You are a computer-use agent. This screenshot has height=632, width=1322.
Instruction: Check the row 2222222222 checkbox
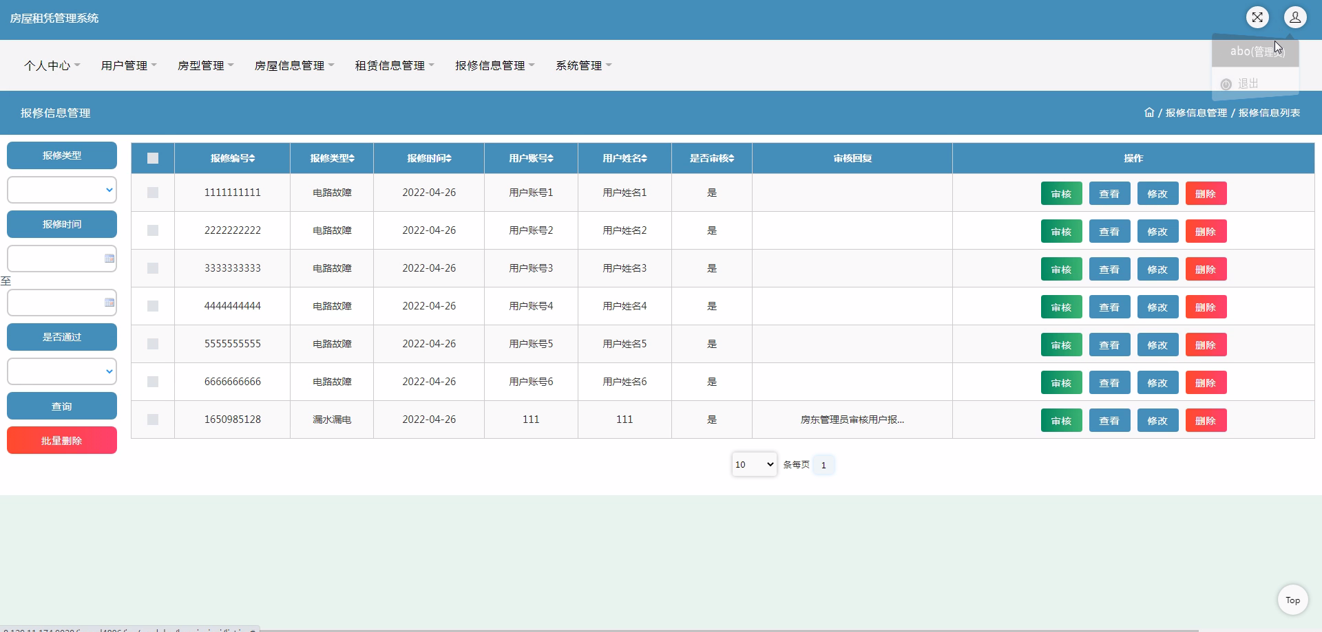153,230
